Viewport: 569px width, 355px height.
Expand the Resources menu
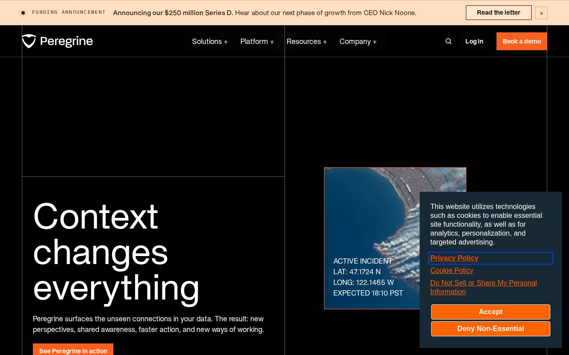point(307,41)
